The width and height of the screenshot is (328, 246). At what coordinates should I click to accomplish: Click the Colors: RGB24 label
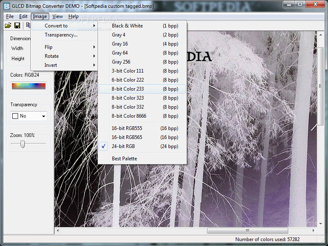(x=25, y=75)
